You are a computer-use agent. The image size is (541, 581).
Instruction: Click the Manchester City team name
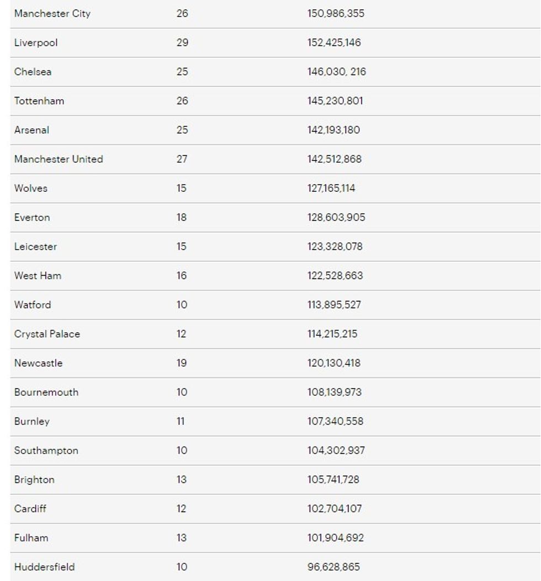point(52,14)
